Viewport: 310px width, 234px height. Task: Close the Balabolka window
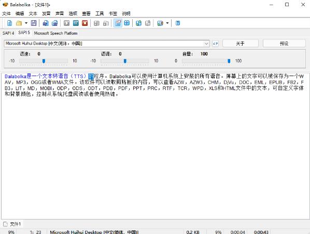tap(303, 5)
